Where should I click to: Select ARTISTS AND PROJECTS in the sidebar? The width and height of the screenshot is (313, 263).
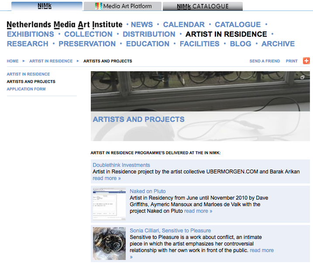pyautogui.click(x=31, y=81)
